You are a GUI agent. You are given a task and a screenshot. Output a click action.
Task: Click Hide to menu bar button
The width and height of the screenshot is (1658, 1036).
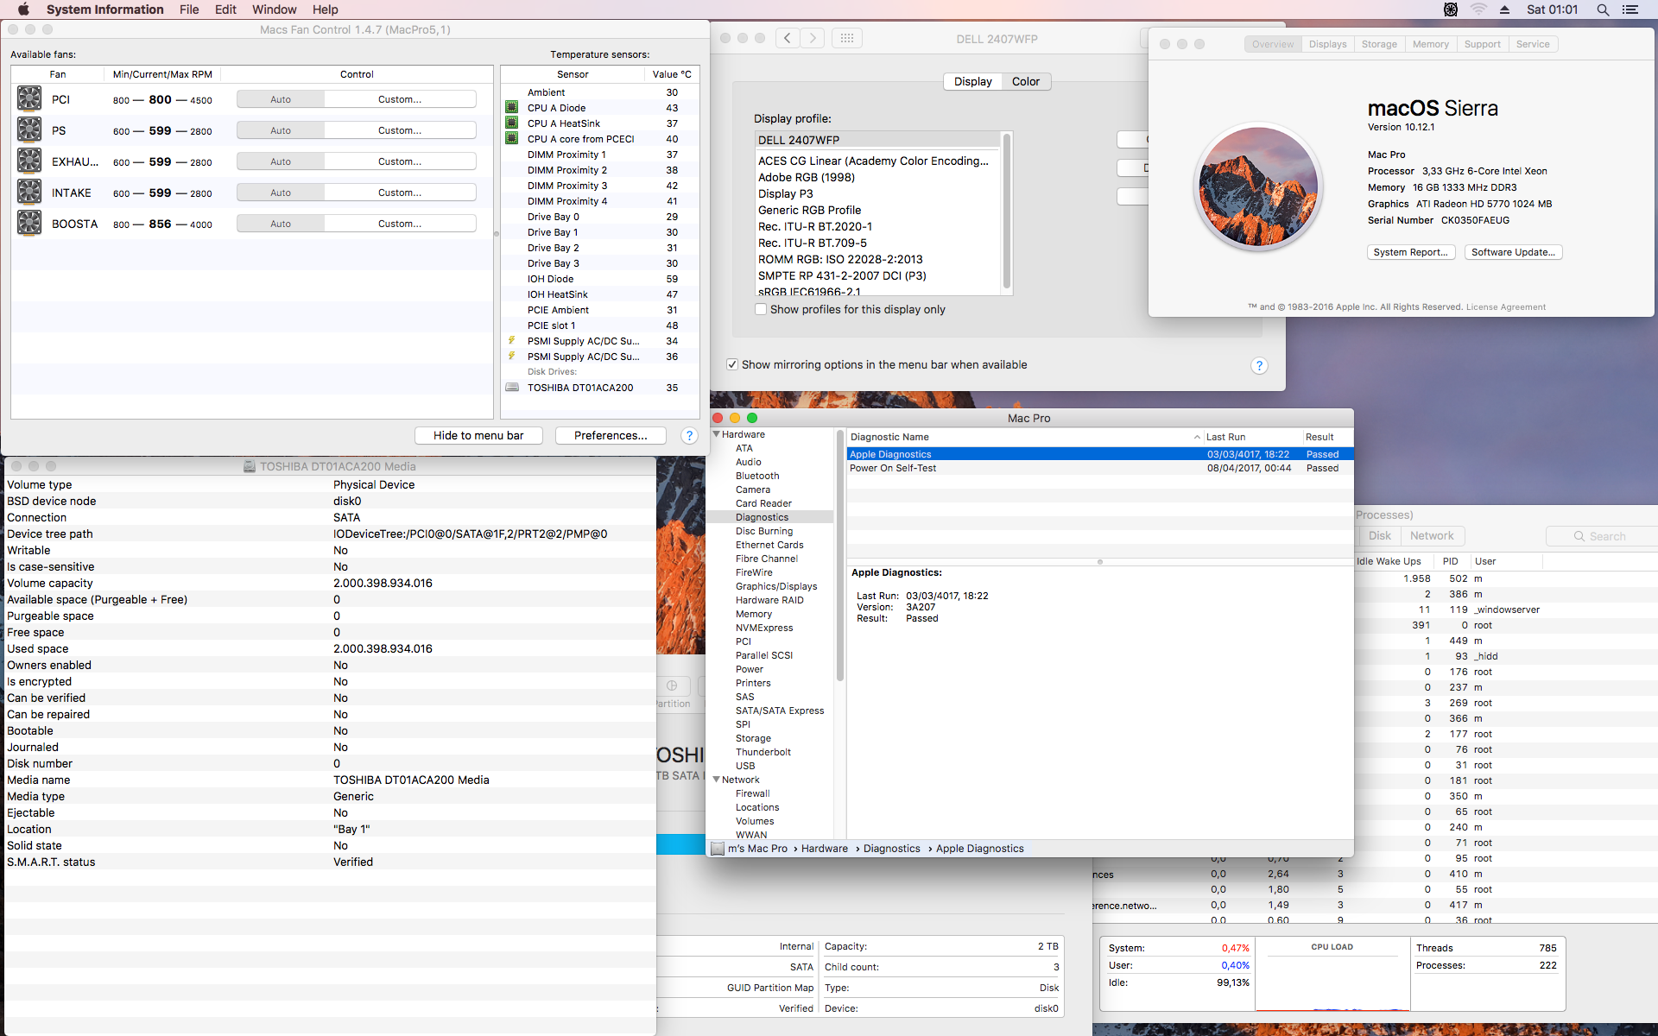pyautogui.click(x=478, y=435)
